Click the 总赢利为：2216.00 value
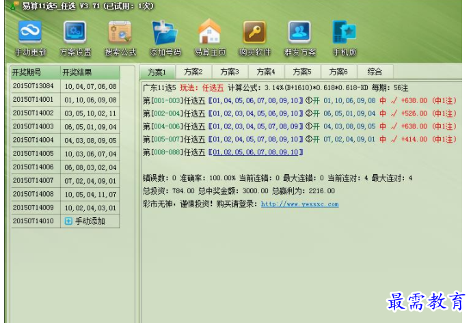 pos(304,191)
